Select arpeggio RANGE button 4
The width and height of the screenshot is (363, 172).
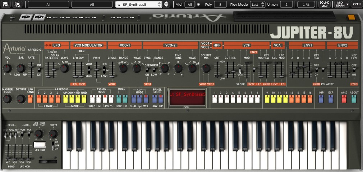click(58, 99)
